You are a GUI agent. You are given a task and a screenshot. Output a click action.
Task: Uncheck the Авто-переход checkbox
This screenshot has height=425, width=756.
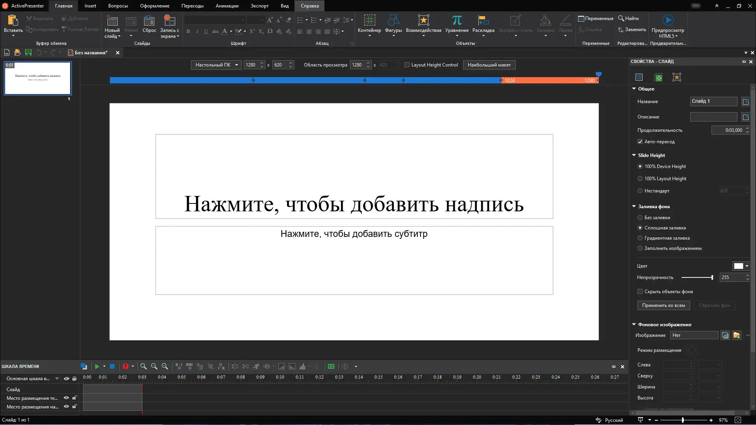pyautogui.click(x=640, y=142)
